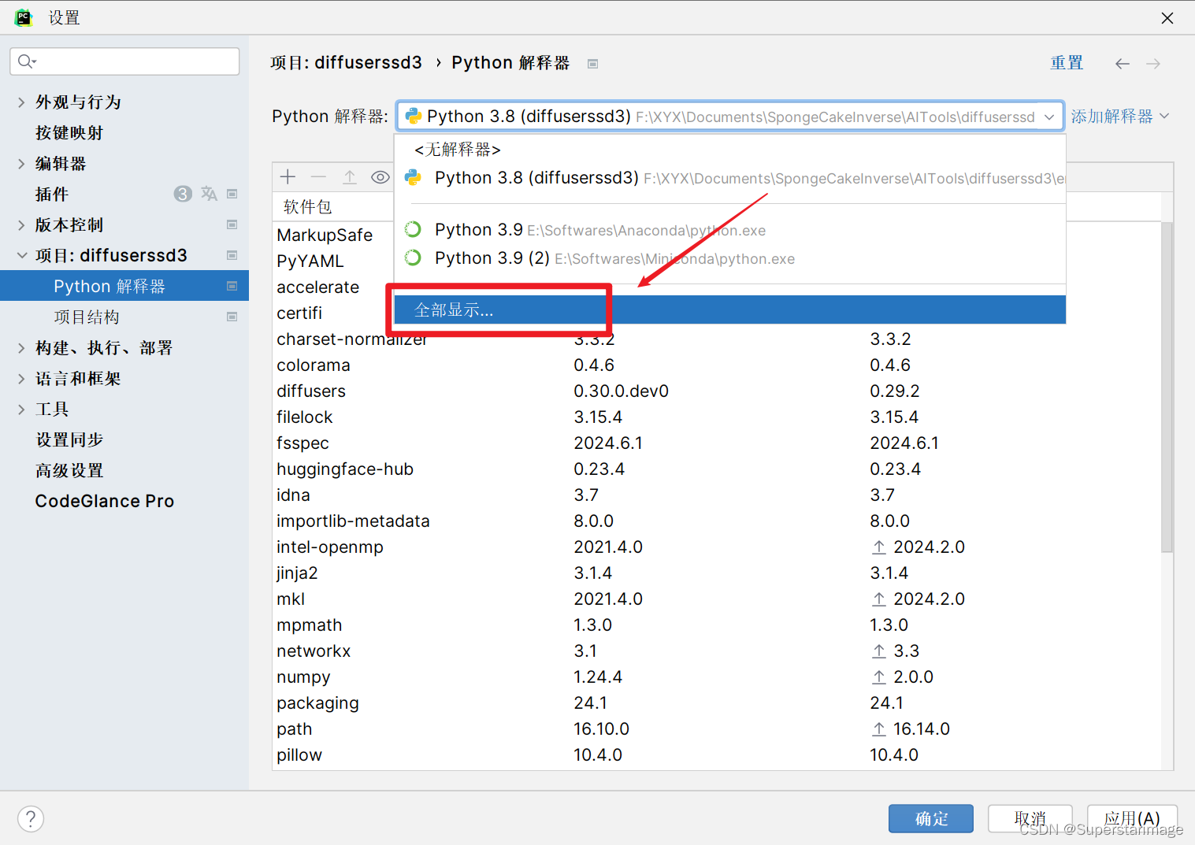1195x845 pixels.
Task: Select the filelock package row
Action: [x=717, y=417]
